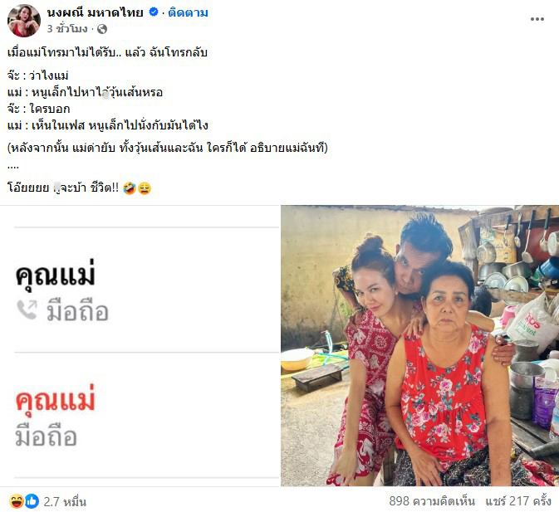Click the blue like thumbs-up icon
Viewport: 559px width, 512px height.
coord(32,501)
